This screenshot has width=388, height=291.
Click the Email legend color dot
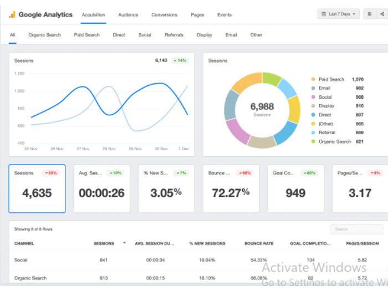pos(313,88)
